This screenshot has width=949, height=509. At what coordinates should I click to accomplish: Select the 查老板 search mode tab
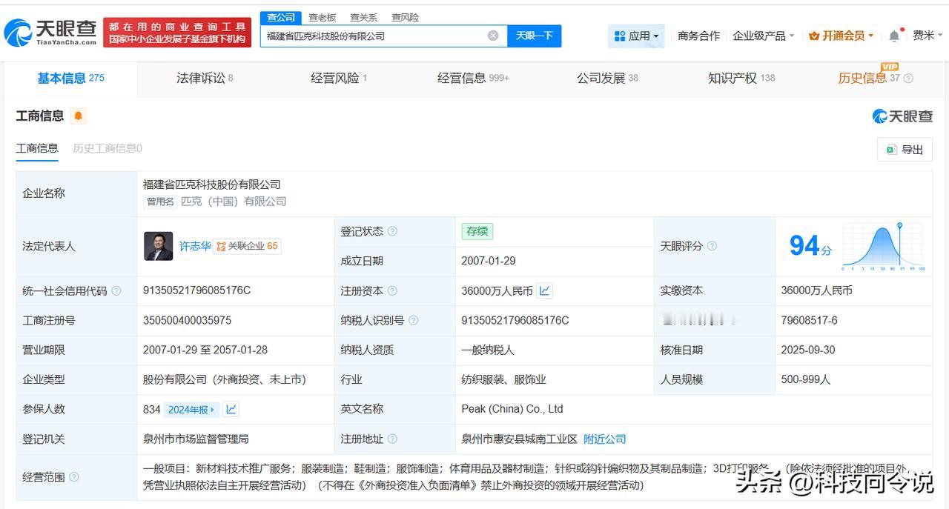click(322, 17)
